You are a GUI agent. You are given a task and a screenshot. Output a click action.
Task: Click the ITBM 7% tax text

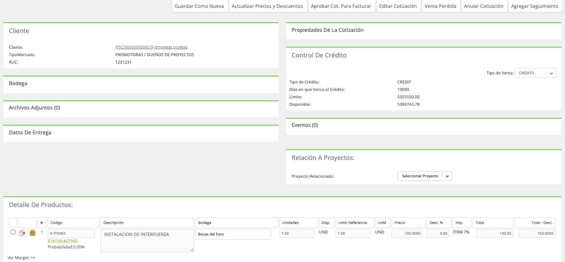coord(461,232)
